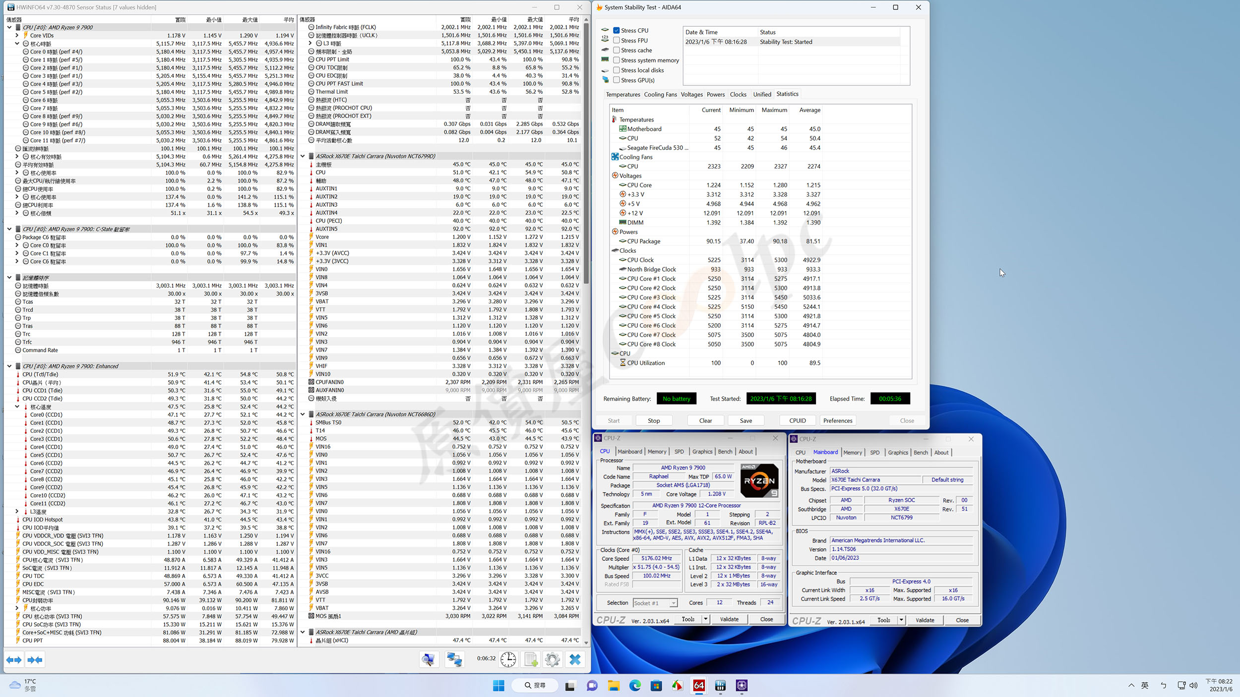Select Command Rate row in HWiNFO
The image size is (1240, 697).
click(150, 350)
